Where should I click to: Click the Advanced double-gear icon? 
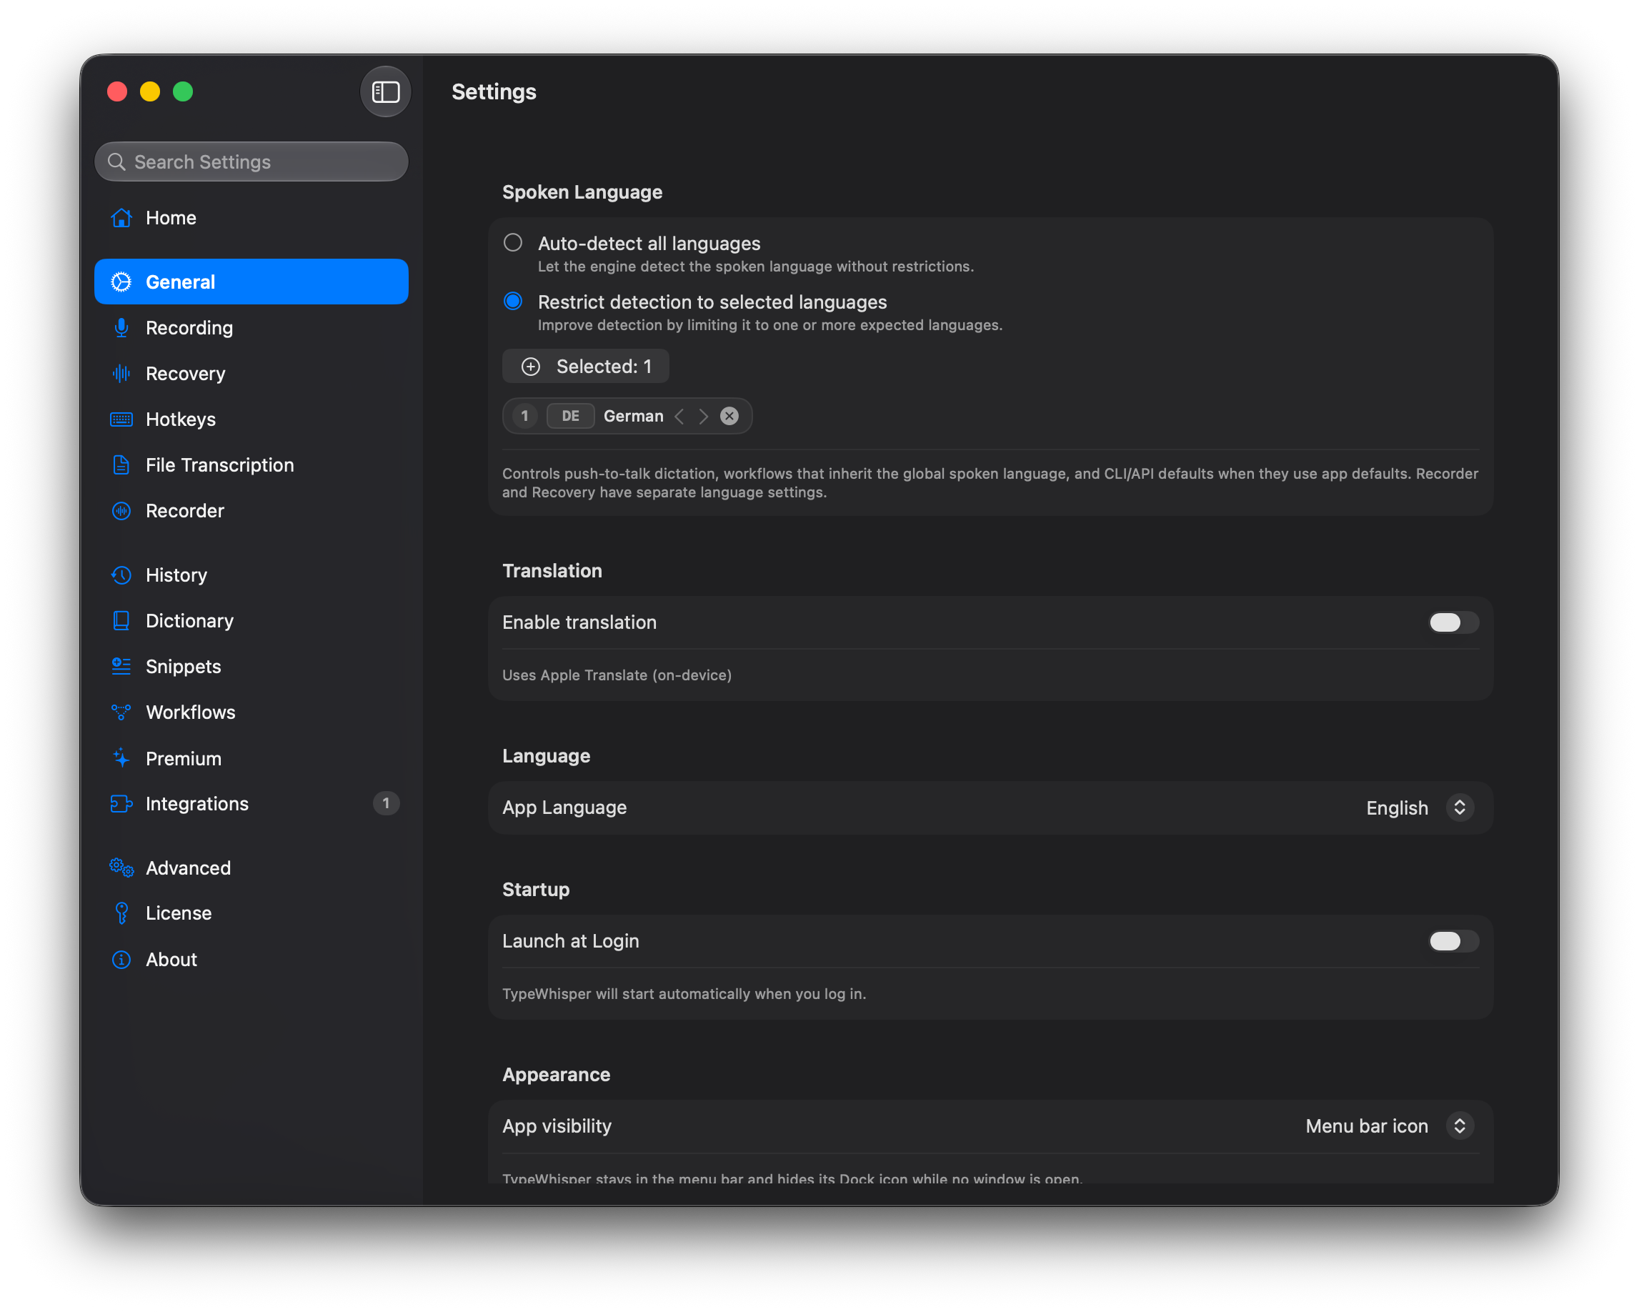[x=121, y=868]
